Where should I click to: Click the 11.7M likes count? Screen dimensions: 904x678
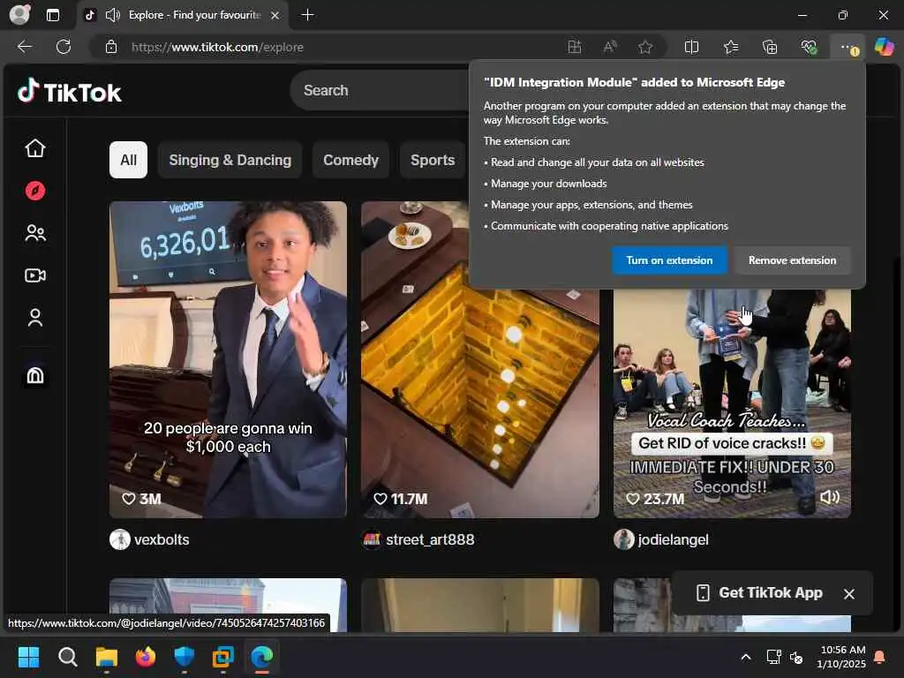pyautogui.click(x=401, y=499)
